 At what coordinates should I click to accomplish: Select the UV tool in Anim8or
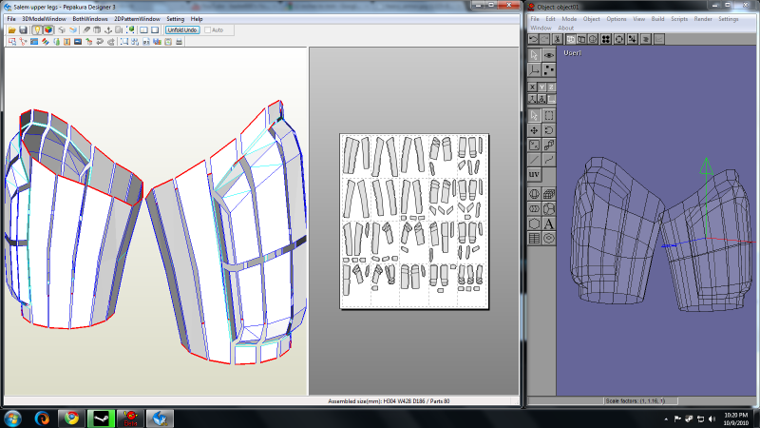534,175
